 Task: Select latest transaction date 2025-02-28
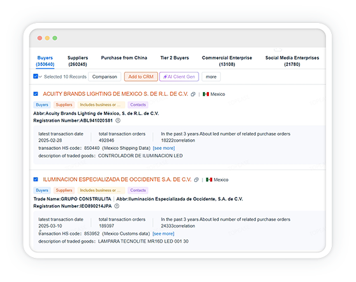tap(50, 140)
